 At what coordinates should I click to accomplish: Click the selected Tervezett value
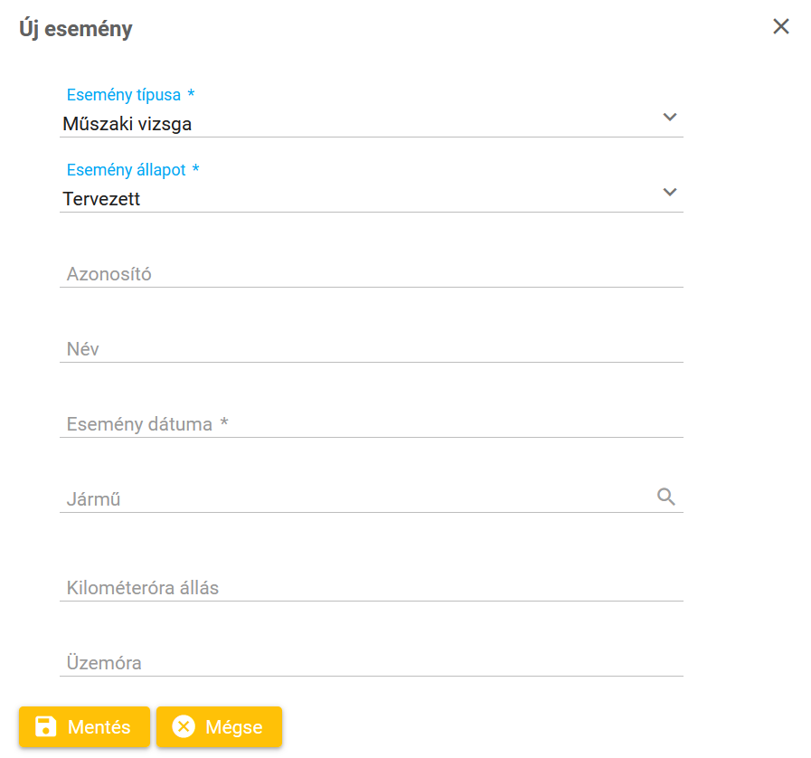101,199
